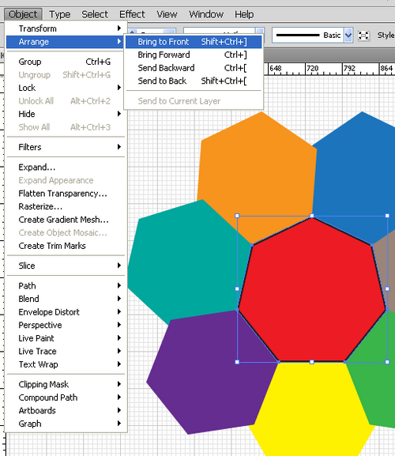This screenshot has height=456, width=395.
Task: Click Create Gradient Mesh option
Action: click(x=66, y=220)
